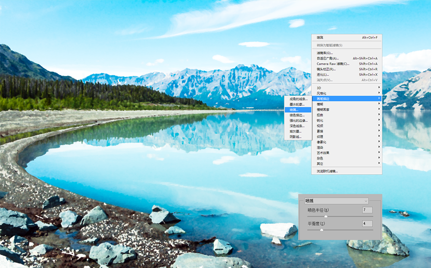Click the 平滑度 smoothness slider handle
The width and height of the screenshot is (431, 268).
[322, 230]
